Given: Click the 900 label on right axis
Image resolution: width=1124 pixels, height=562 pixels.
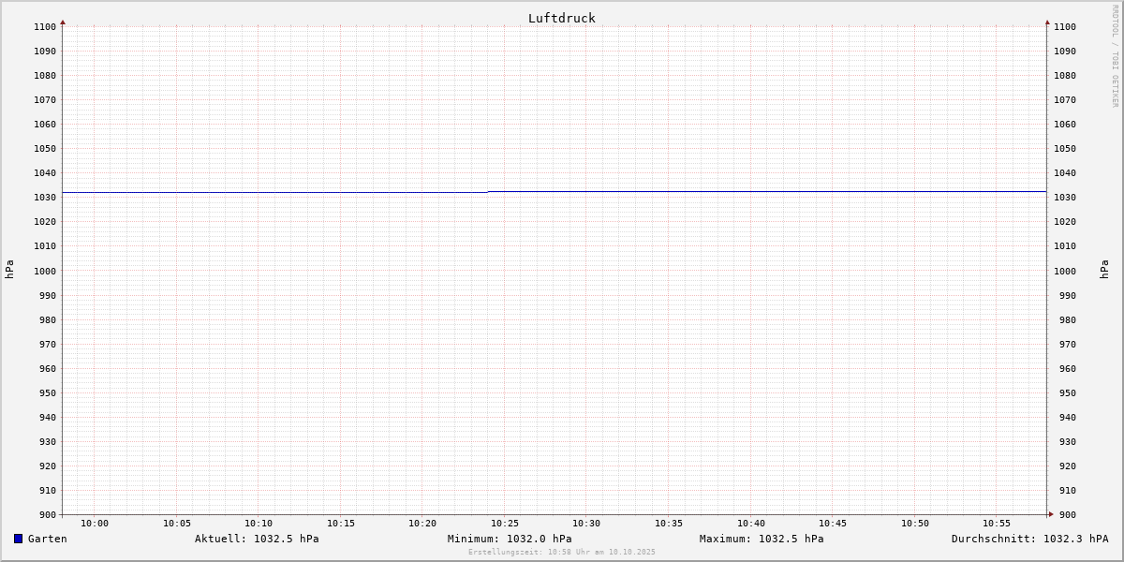Looking at the screenshot, I should 1065,514.
